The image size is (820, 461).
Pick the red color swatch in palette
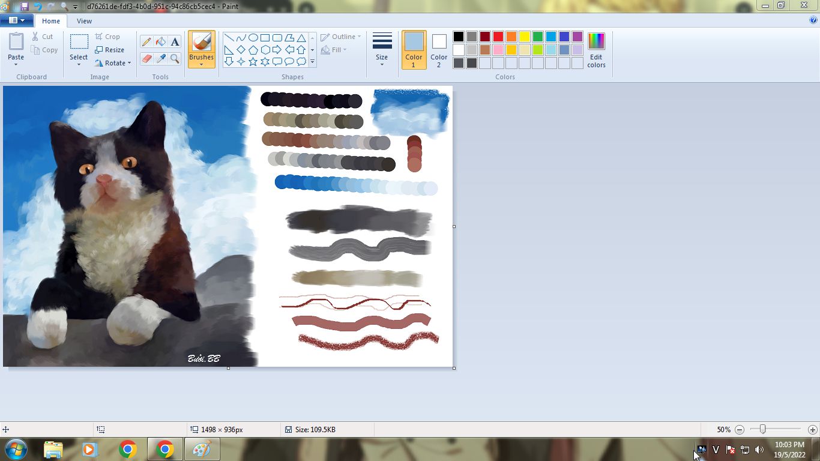tap(498, 37)
